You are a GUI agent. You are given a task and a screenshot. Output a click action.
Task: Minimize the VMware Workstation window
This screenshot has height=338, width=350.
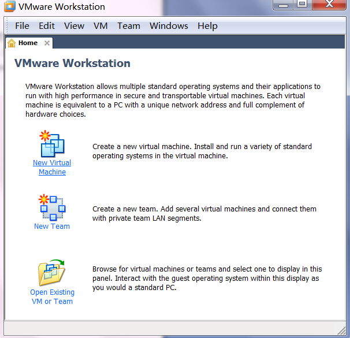click(283, 5)
